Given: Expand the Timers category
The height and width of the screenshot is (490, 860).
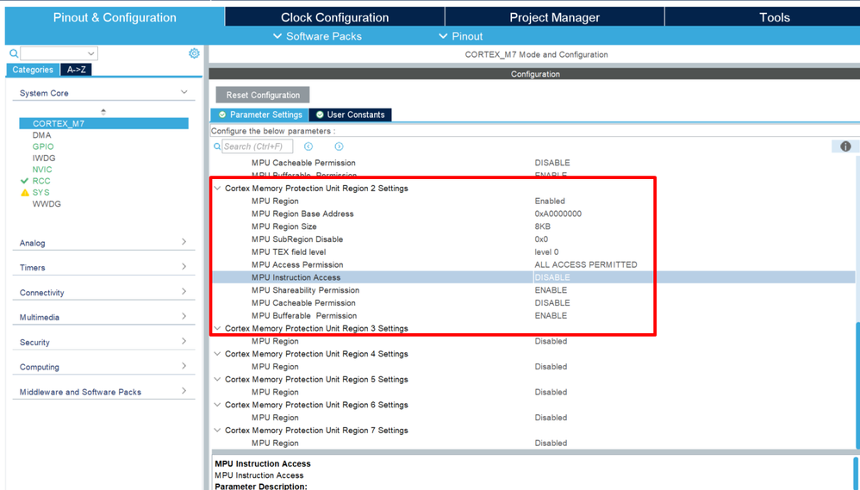Looking at the screenshot, I should pyautogui.click(x=184, y=266).
